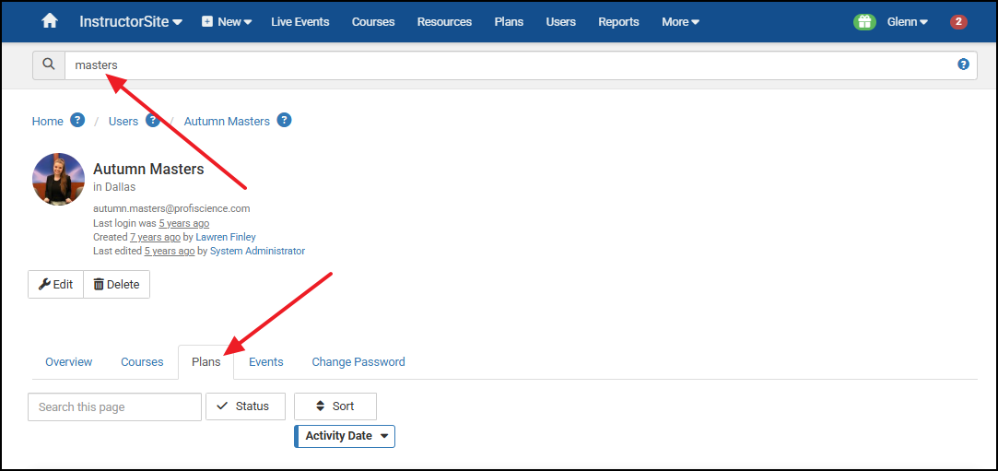The image size is (998, 471).
Task: Follow the Autumn Masters breadcrumb link
Action: [x=227, y=121]
